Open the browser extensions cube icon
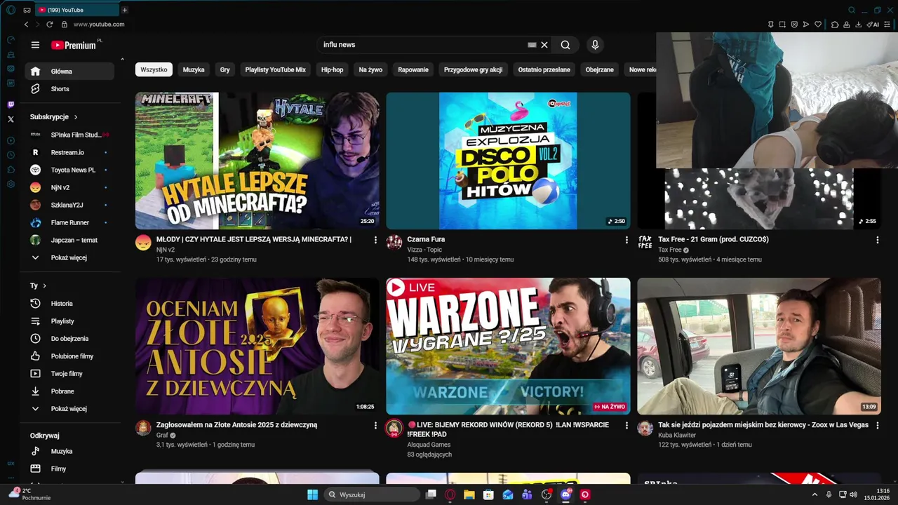Image resolution: width=898 pixels, height=505 pixels. [x=835, y=25]
